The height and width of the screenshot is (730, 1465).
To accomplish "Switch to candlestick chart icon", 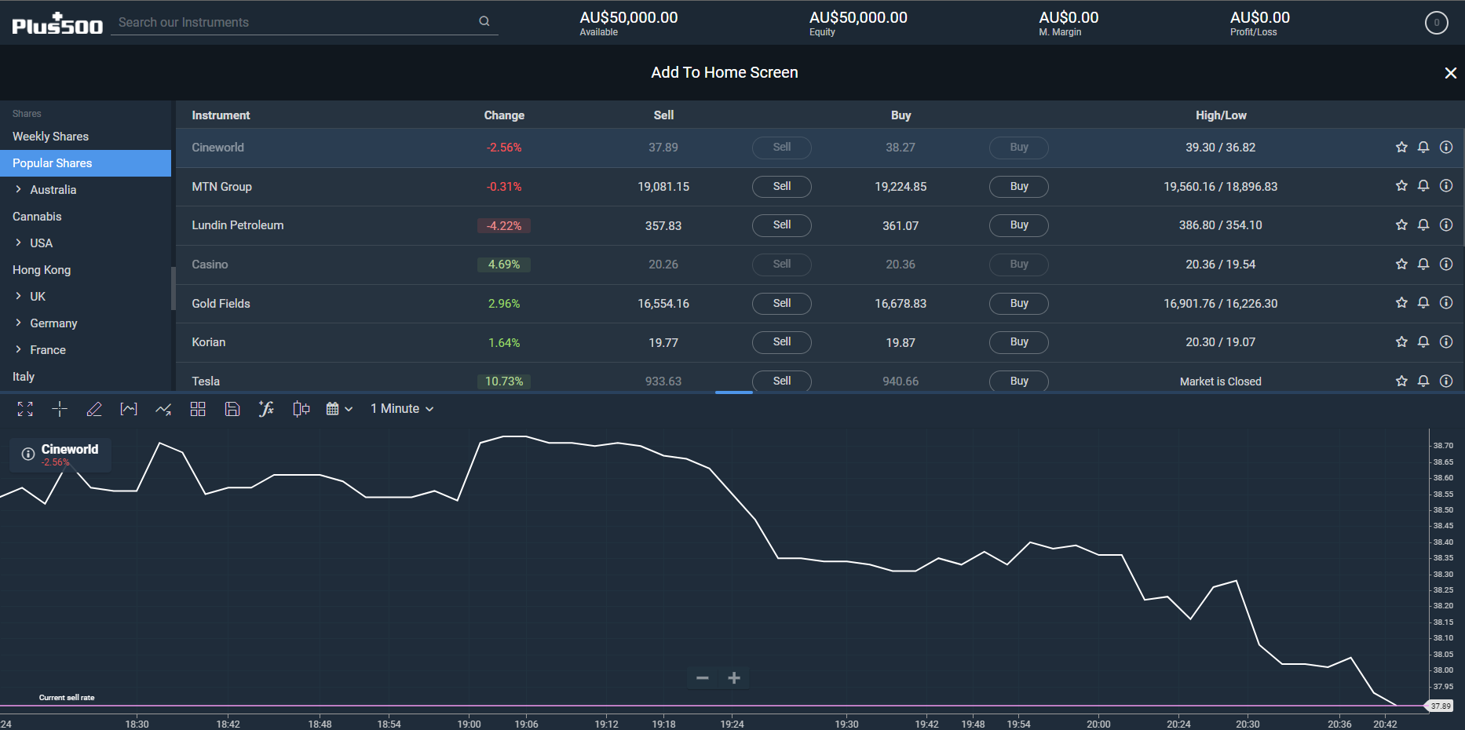I will pyautogui.click(x=301, y=409).
